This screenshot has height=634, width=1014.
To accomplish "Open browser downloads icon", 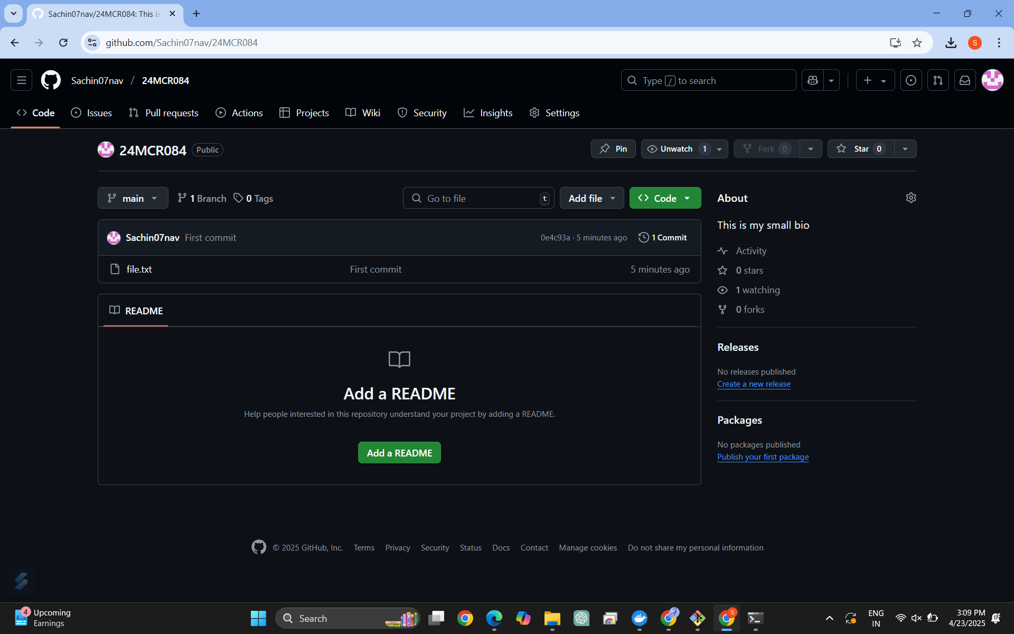I will [951, 43].
